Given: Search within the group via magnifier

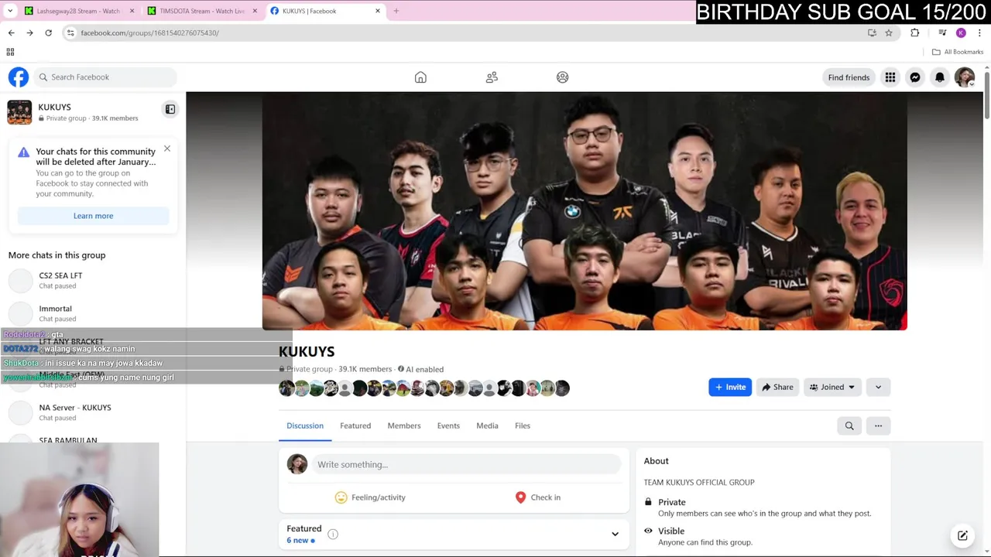Looking at the screenshot, I should coord(849,425).
